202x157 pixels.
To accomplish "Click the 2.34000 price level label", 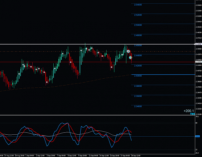I will [x=138, y=106].
